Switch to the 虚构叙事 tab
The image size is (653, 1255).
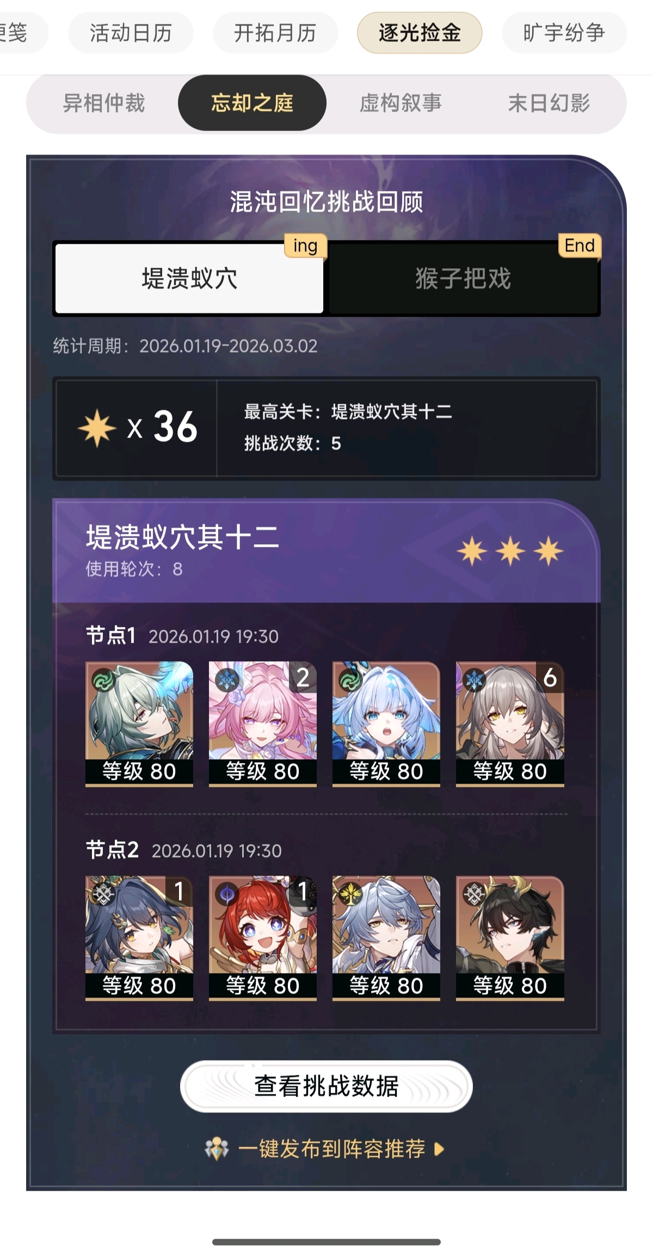[x=401, y=103]
